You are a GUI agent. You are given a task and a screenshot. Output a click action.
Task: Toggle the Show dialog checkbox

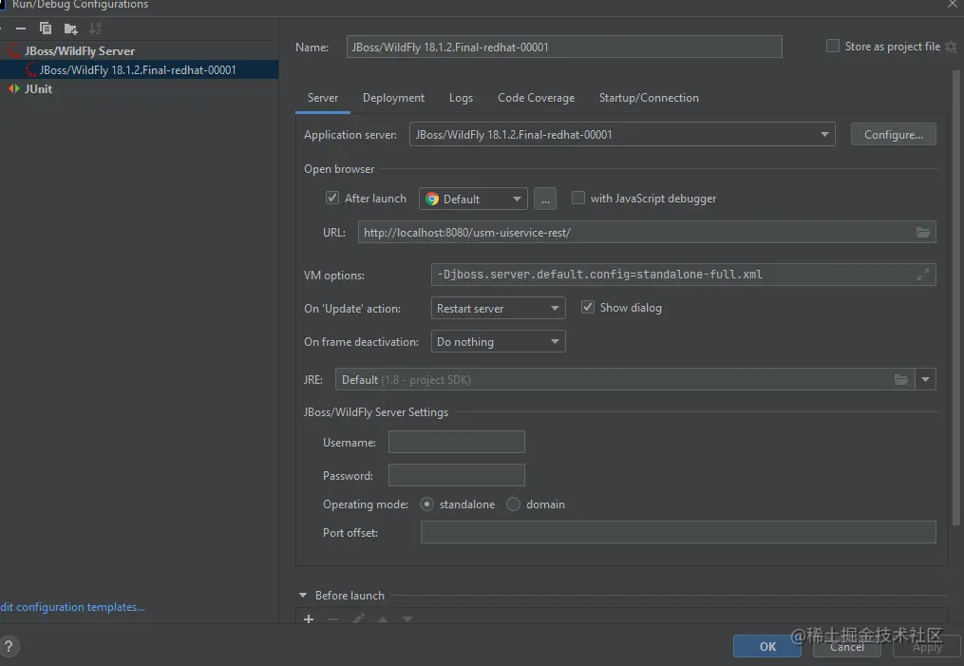pos(588,307)
